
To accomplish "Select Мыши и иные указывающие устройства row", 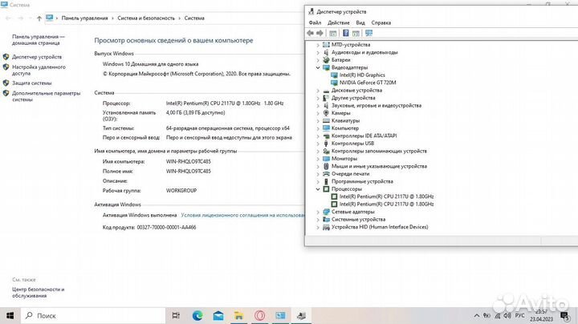I will coord(379,167).
